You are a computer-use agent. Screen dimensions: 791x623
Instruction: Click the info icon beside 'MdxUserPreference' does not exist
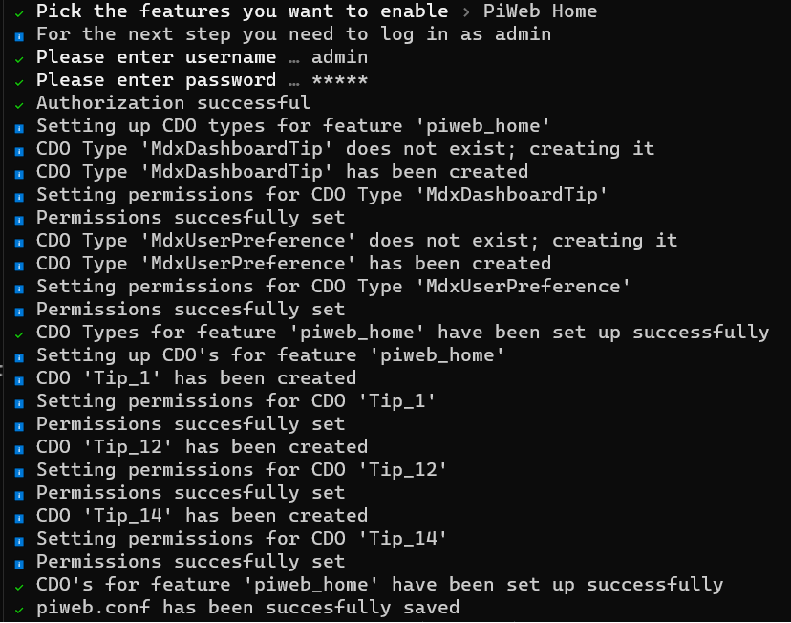(19, 242)
